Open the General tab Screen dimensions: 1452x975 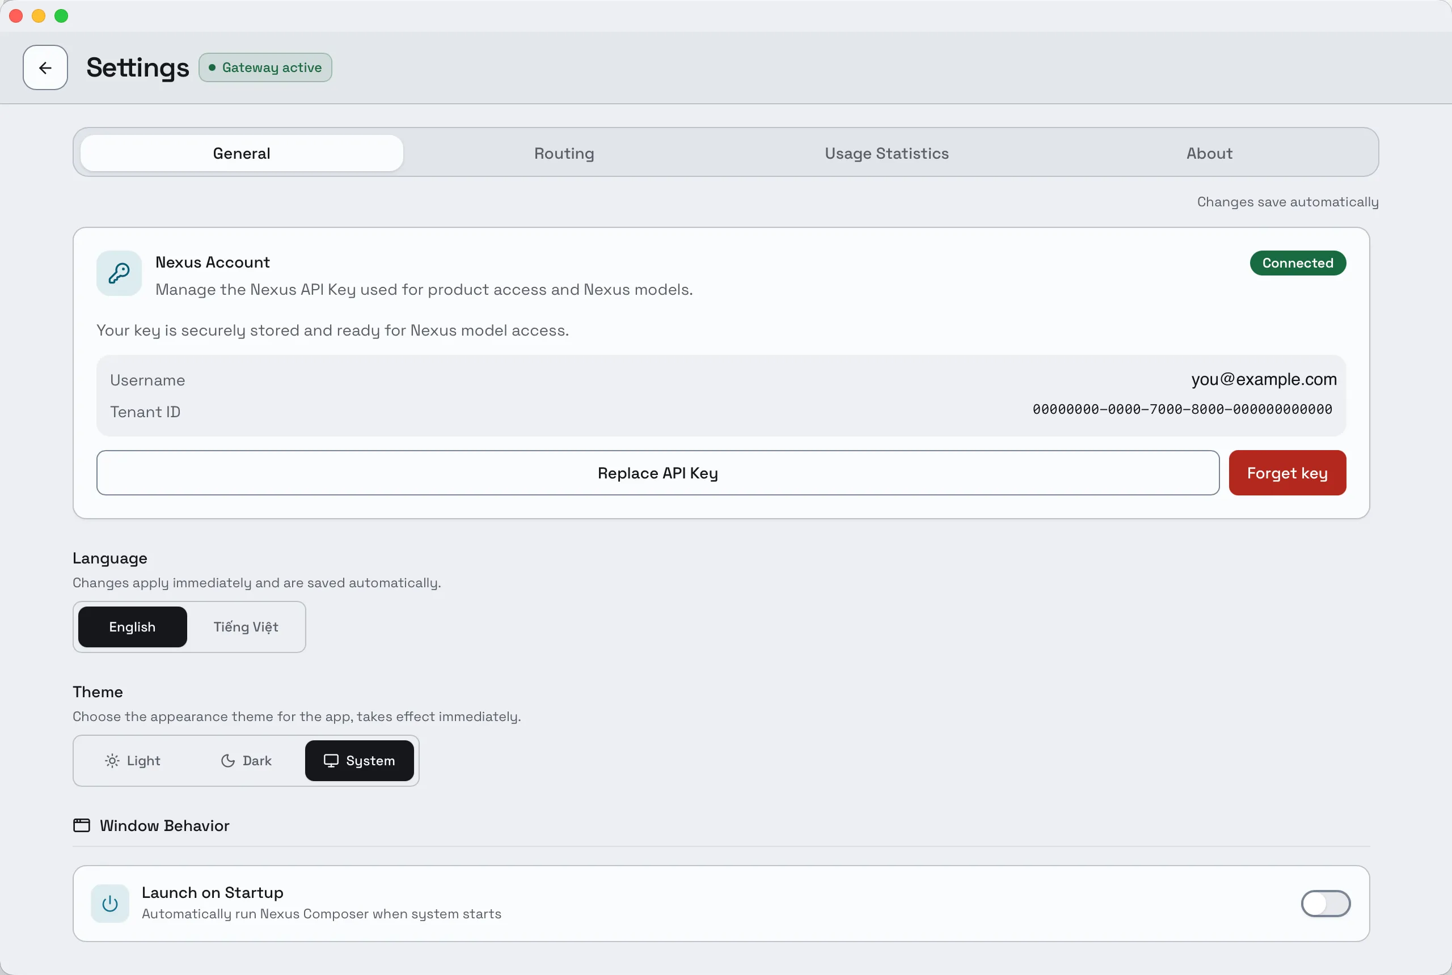pos(242,153)
